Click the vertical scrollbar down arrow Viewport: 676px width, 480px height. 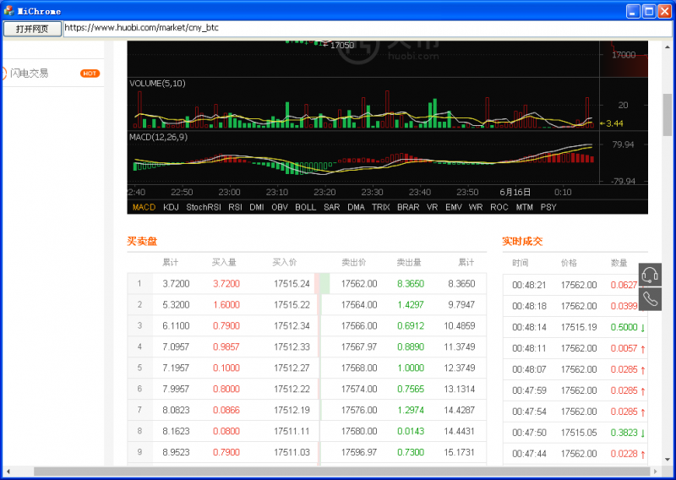(668, 460)
